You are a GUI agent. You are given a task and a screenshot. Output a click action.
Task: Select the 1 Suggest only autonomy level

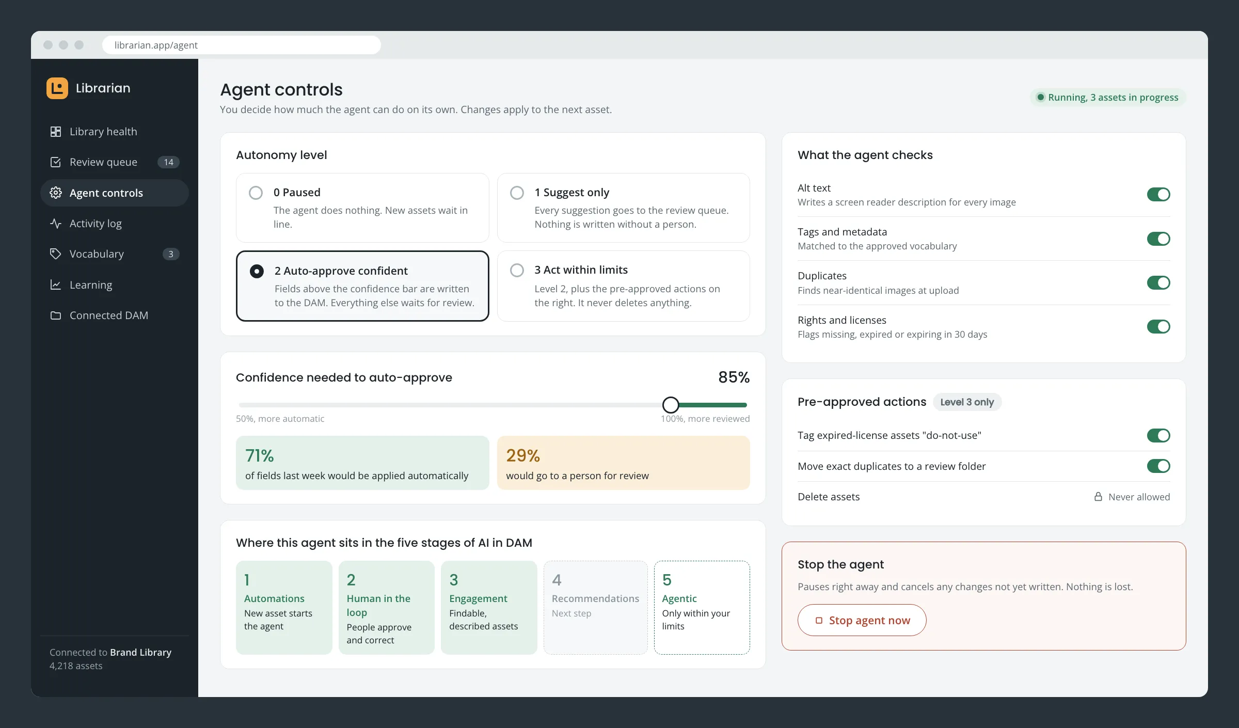coord(623,208)
